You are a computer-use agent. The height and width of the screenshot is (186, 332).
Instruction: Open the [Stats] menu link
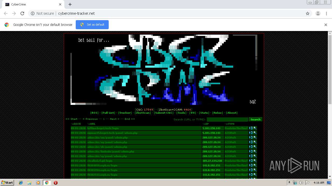click(204, 113)
